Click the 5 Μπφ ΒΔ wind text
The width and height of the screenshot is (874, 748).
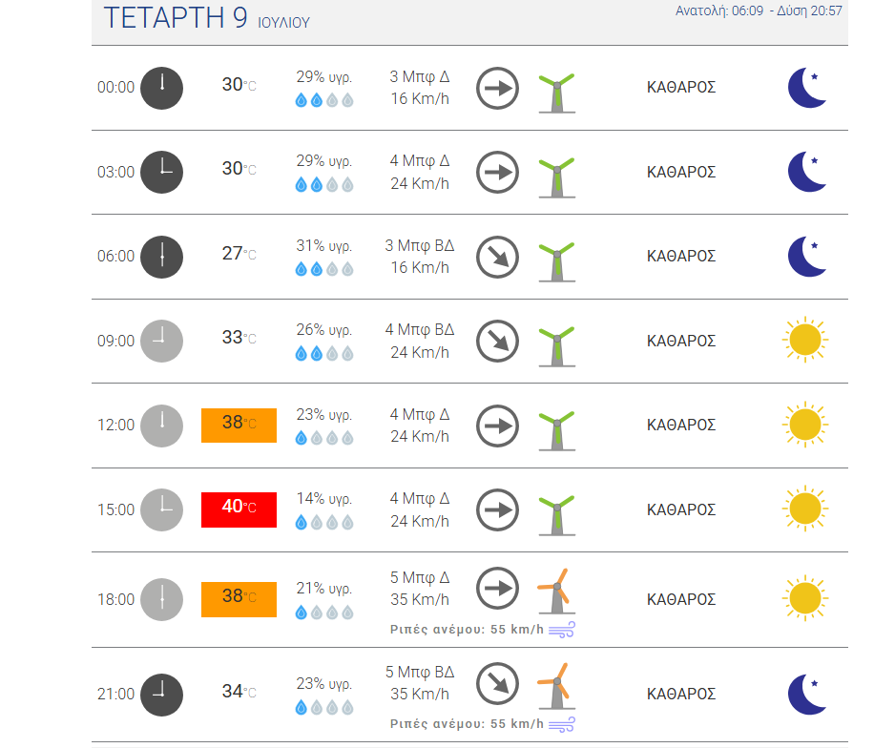(x=420, y=673)
